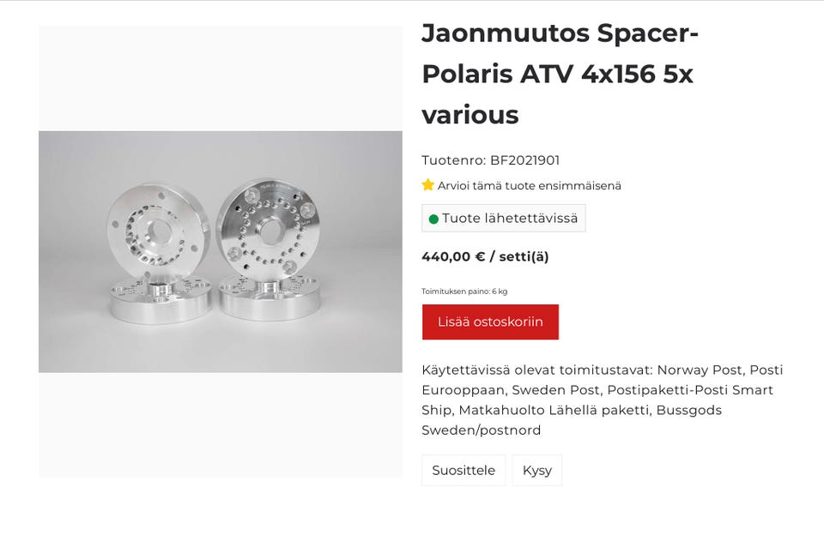Click the 440,00 € price
Screen dimensions: 824x547
[x=453, y=256]
